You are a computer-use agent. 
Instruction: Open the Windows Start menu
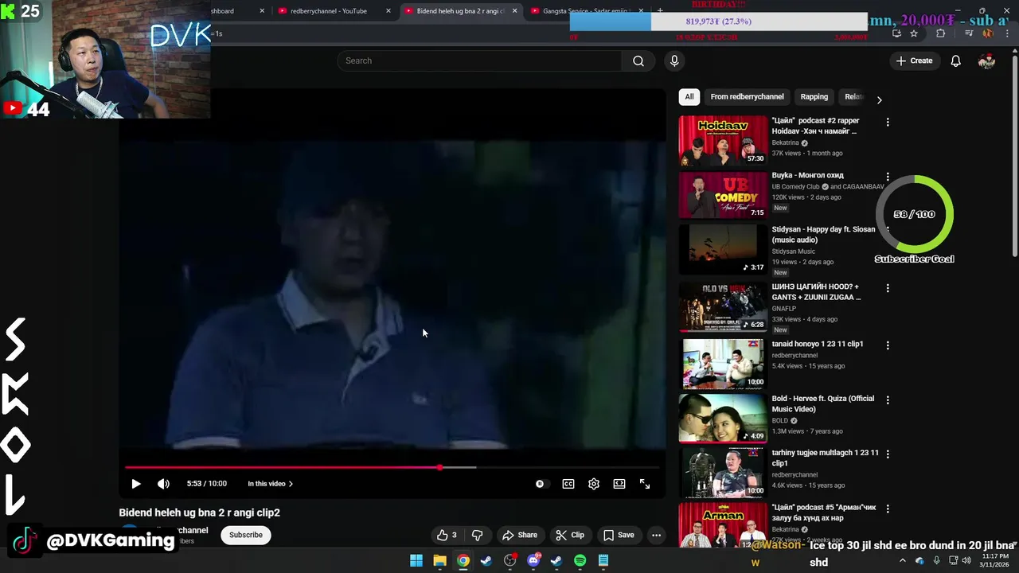coord(416,561)
